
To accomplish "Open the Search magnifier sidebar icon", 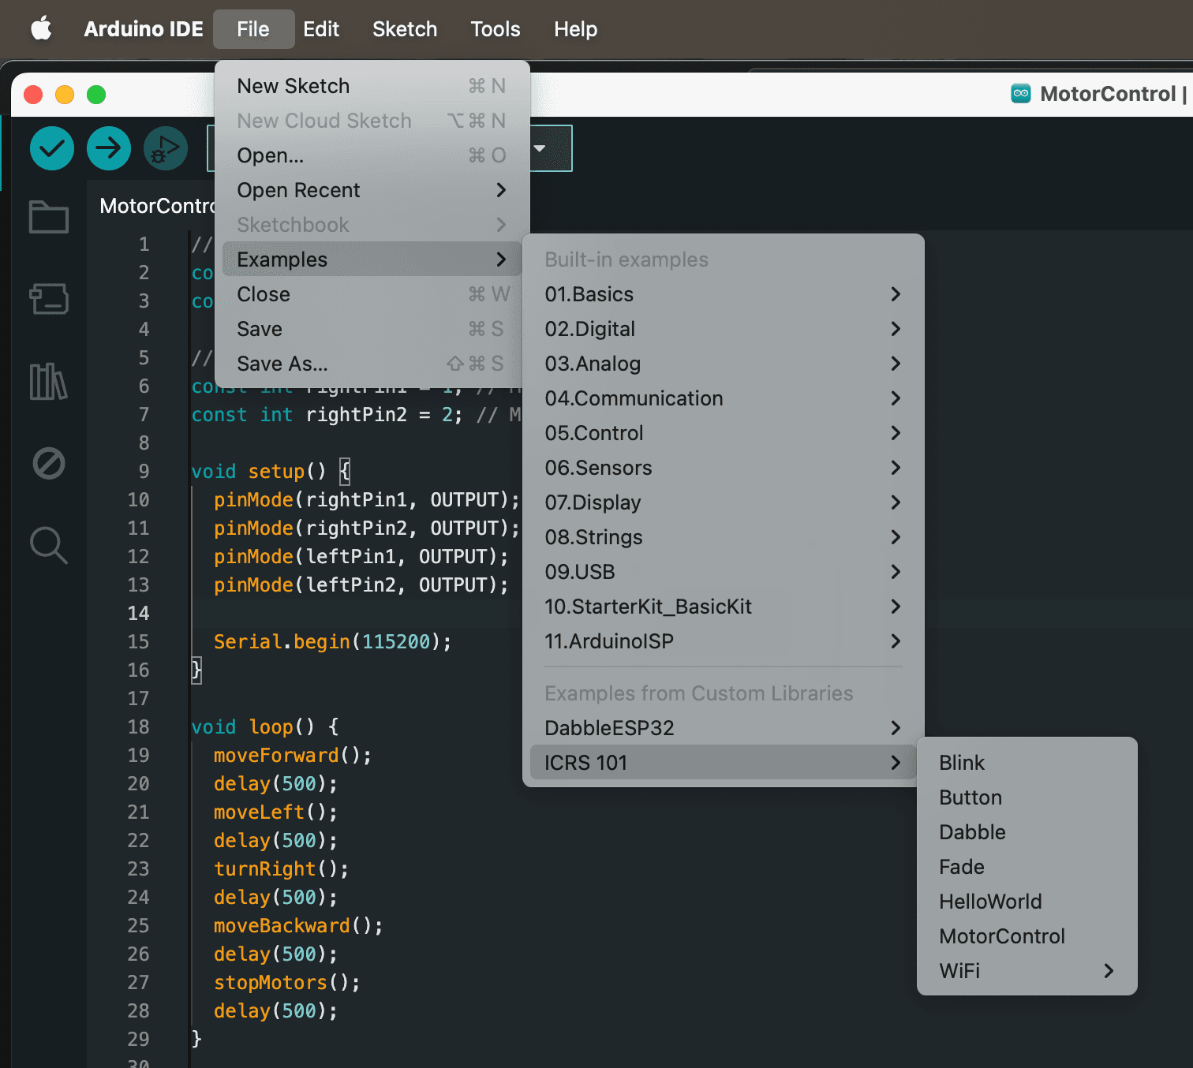I will point(49,545).
